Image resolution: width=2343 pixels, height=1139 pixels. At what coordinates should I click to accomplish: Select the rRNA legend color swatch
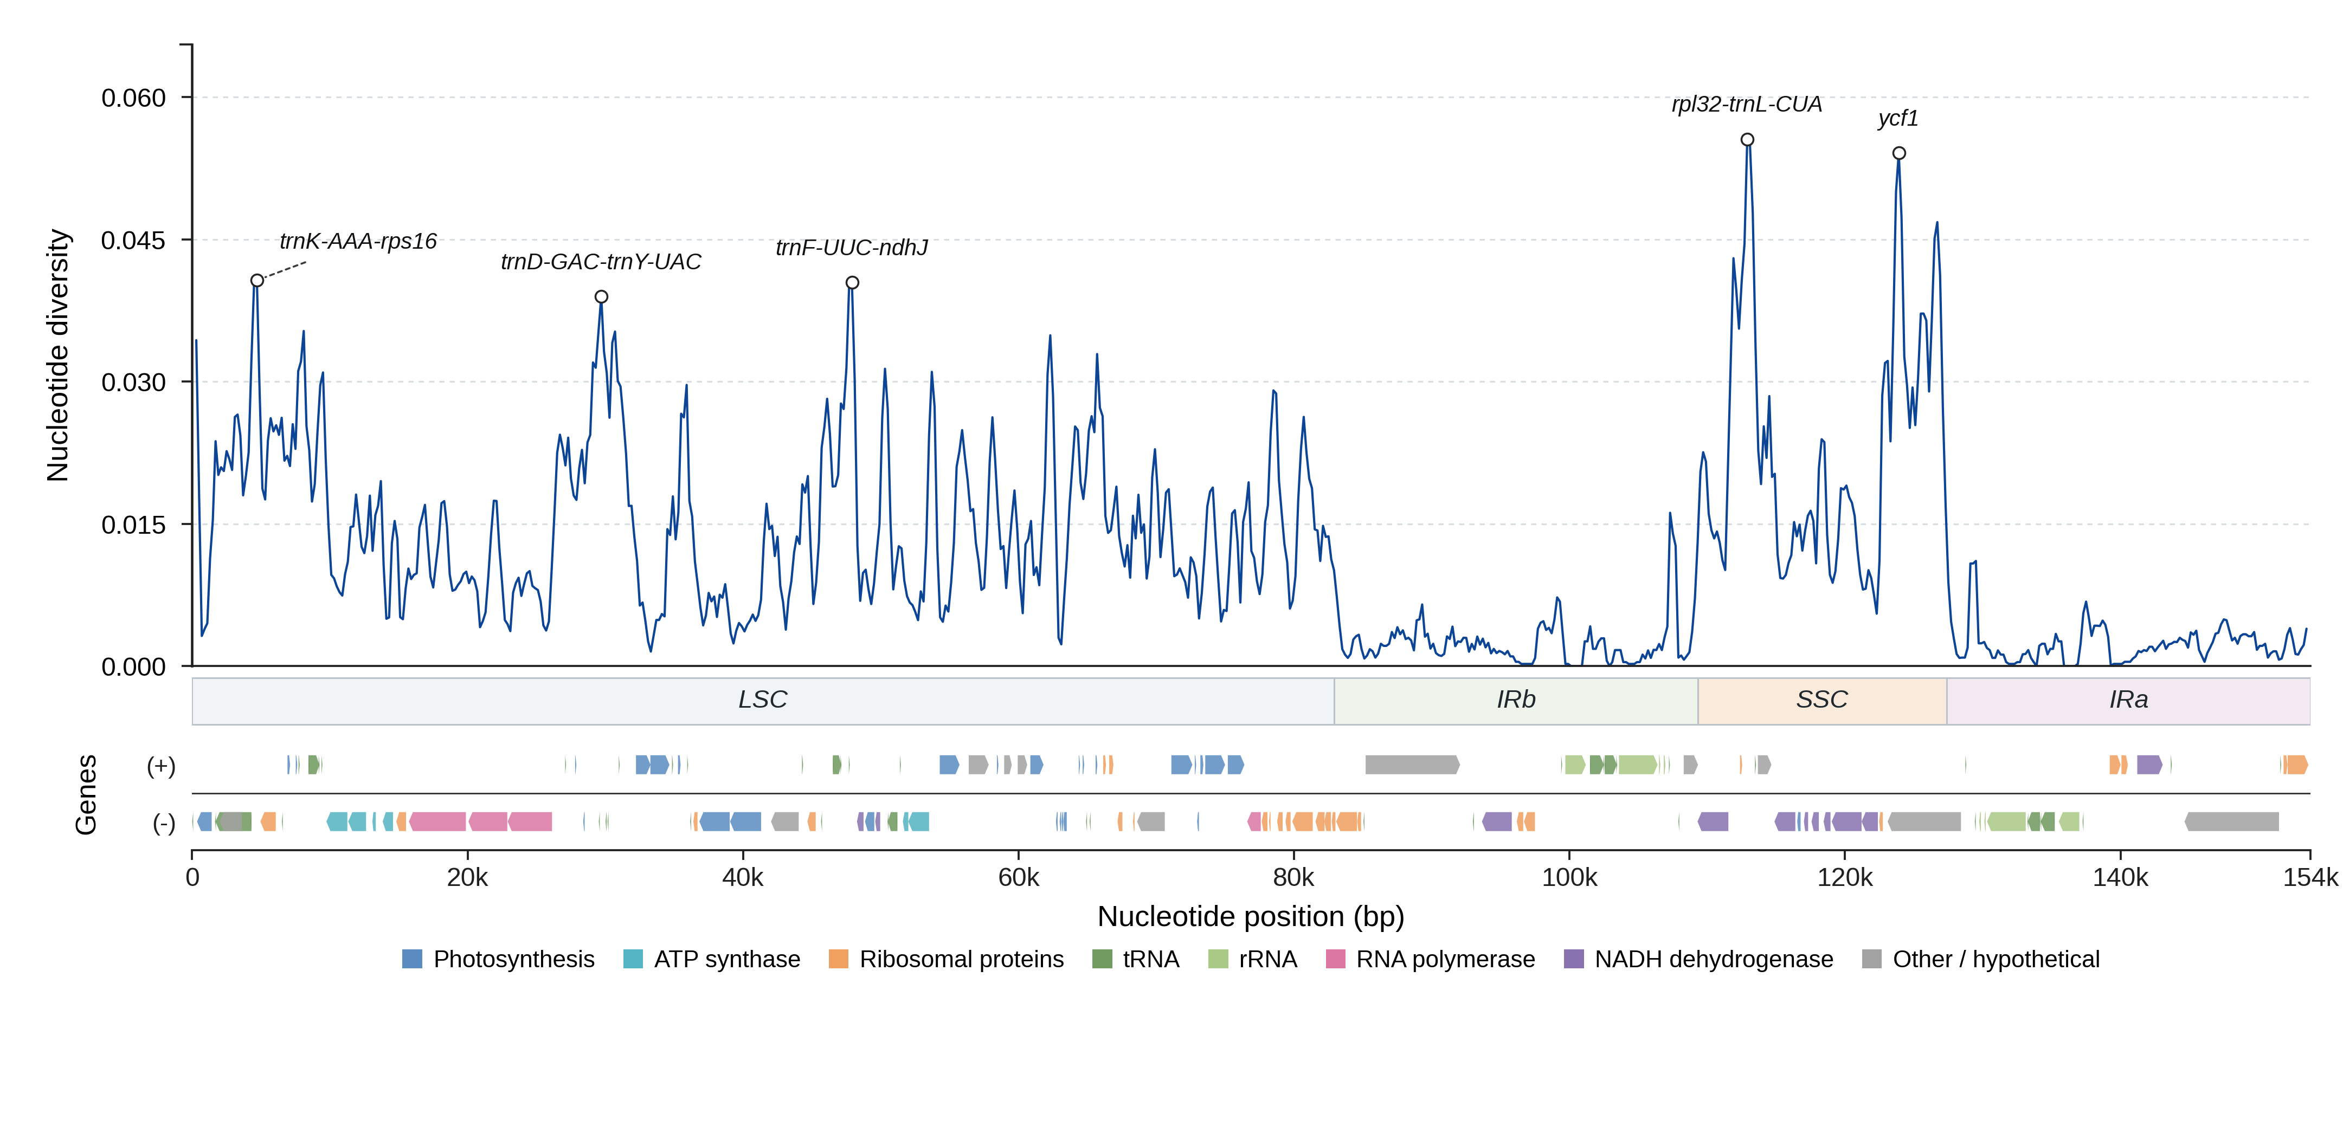point(1218,959)
